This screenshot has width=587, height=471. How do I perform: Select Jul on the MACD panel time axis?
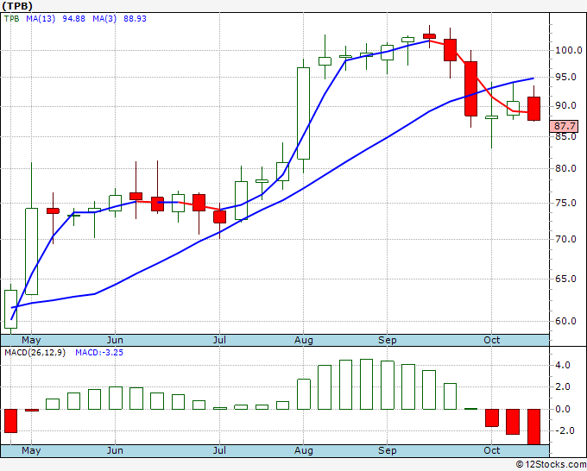coord(219,450)
